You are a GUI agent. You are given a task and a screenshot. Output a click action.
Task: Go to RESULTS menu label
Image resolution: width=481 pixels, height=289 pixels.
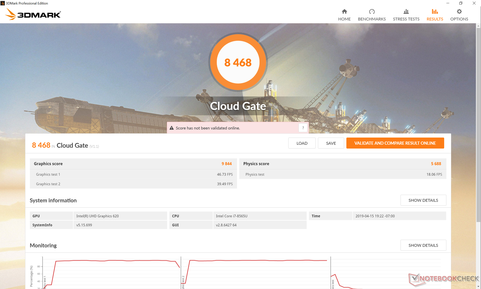pos(435,19)
